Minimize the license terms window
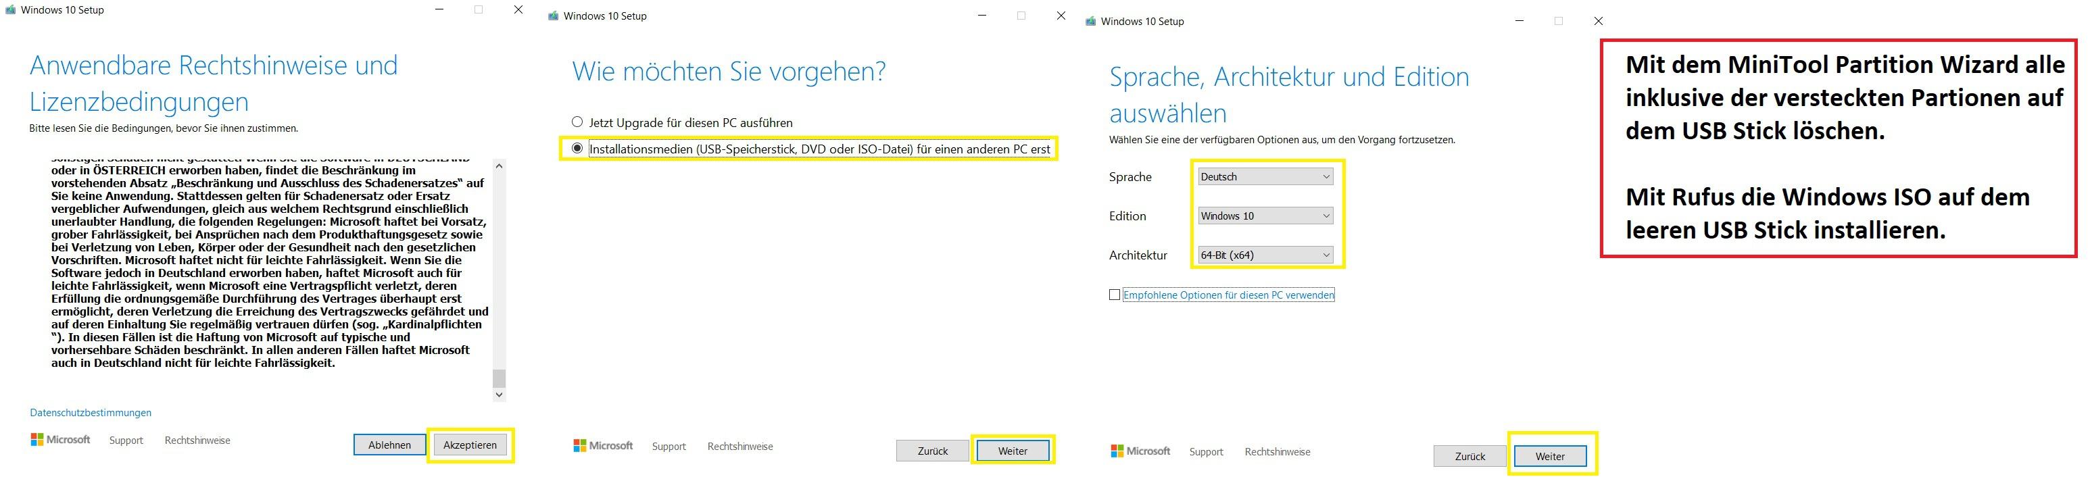The width and height of the screenshot is (2090, 477). click(439, 9)
